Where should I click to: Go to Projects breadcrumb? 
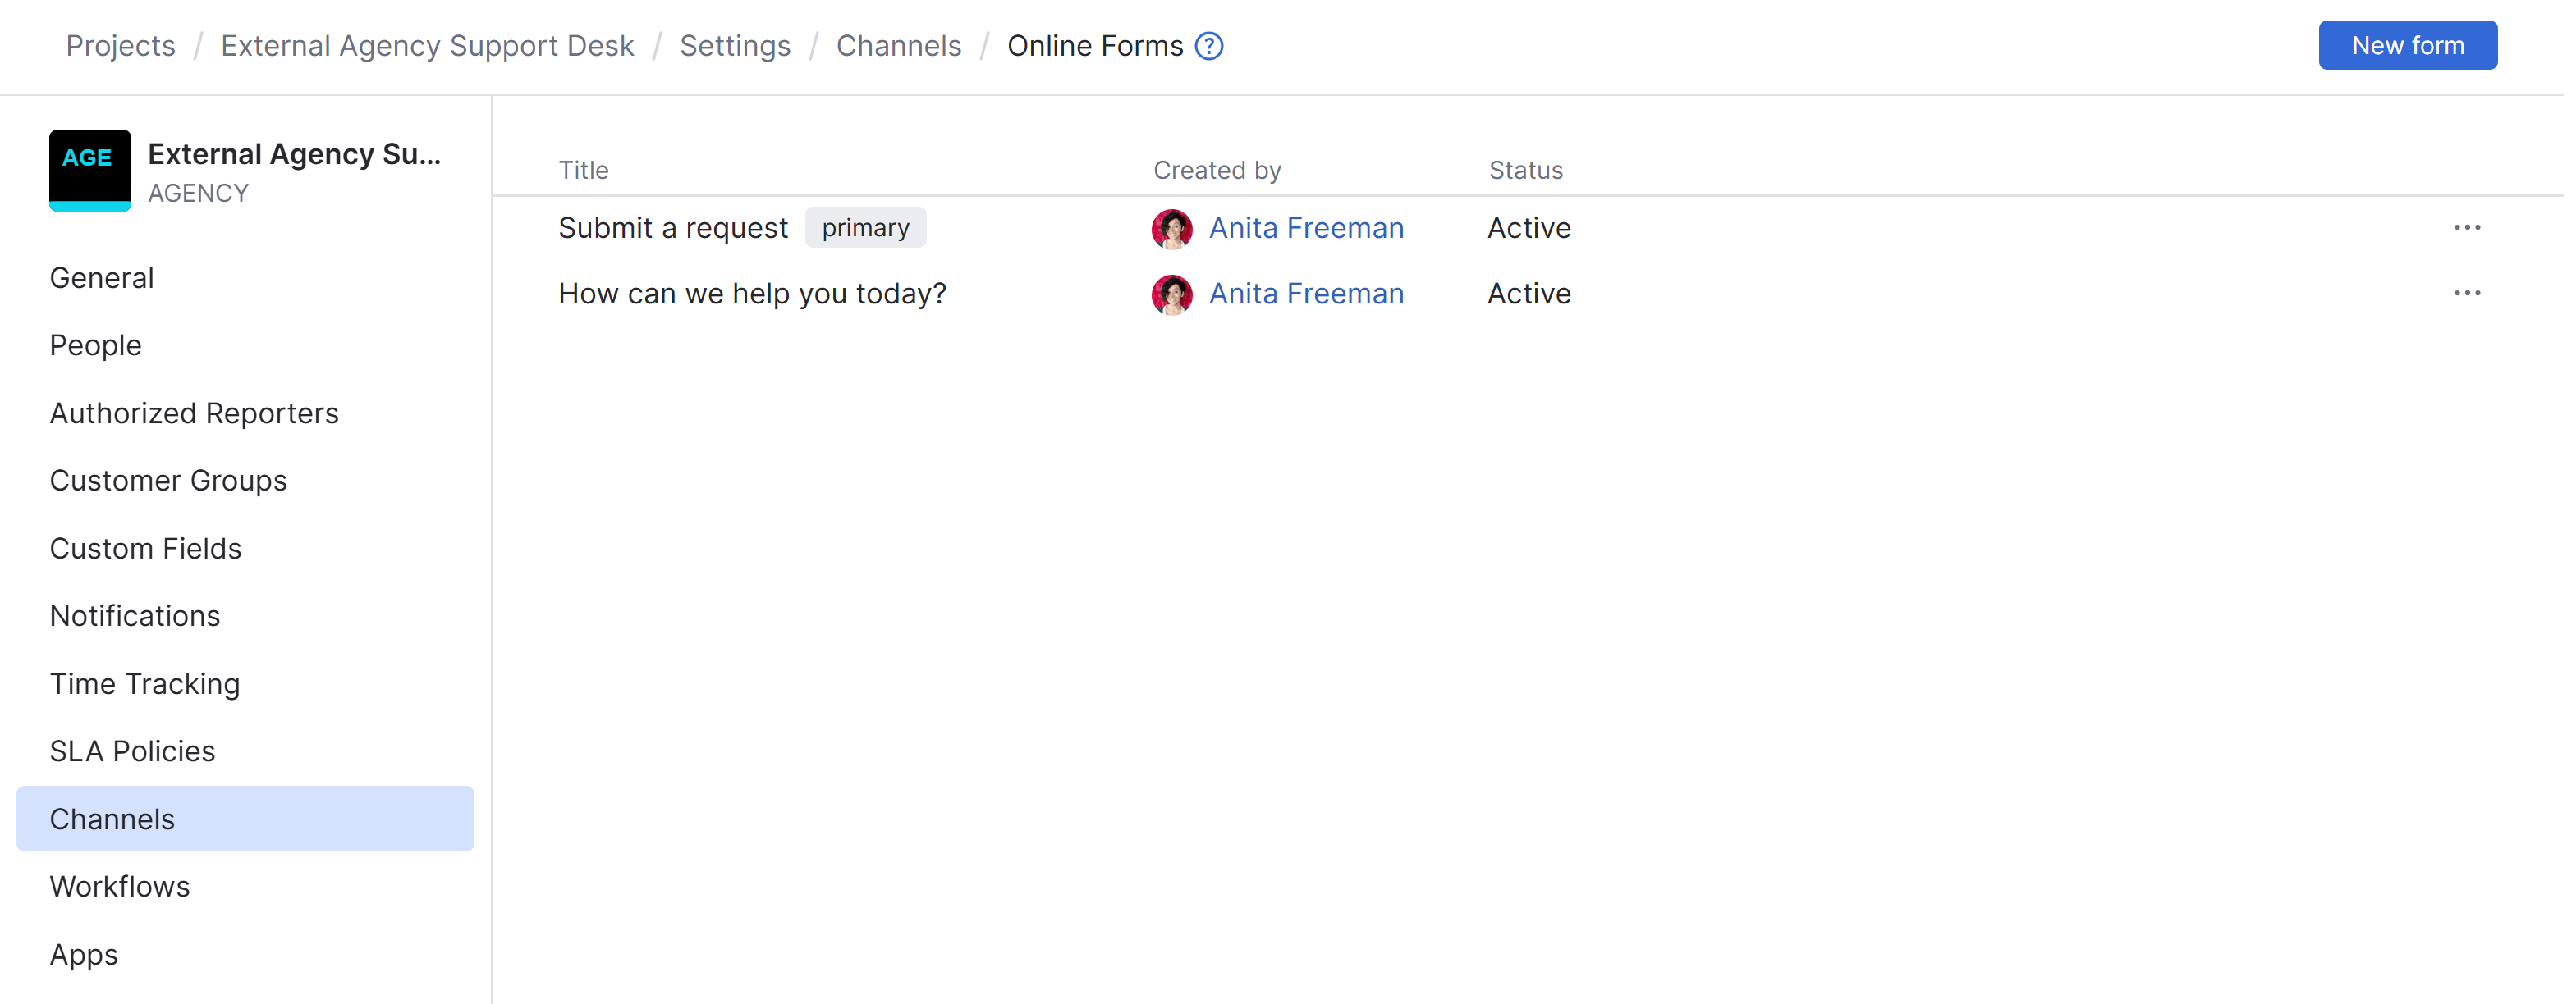(120, 46)
